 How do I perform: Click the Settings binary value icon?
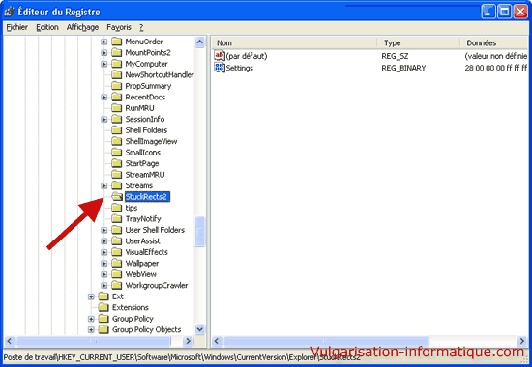point(220,68)
